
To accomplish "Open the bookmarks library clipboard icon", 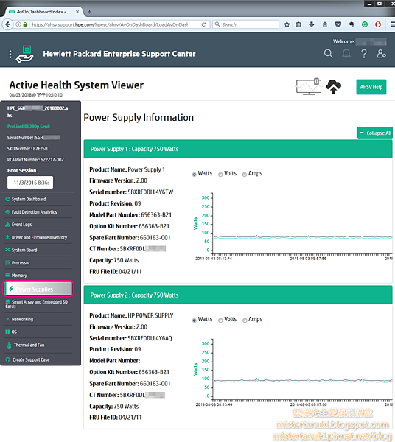I will click(x=298, y=24).
